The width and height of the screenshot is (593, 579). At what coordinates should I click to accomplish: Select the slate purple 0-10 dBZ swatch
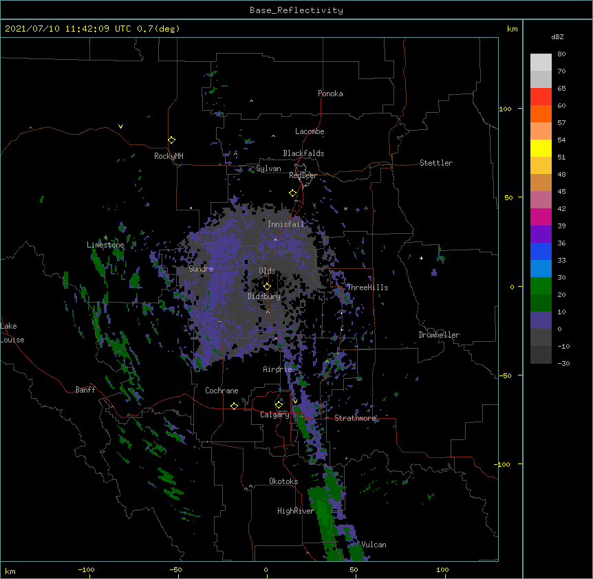coord(541,320)
